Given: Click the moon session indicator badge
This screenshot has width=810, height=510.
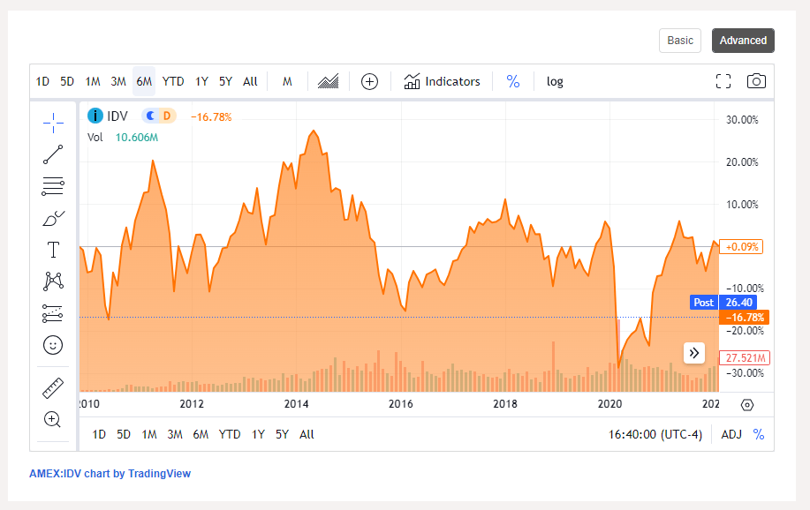Looking at the screenshot, I should [150, 116].
